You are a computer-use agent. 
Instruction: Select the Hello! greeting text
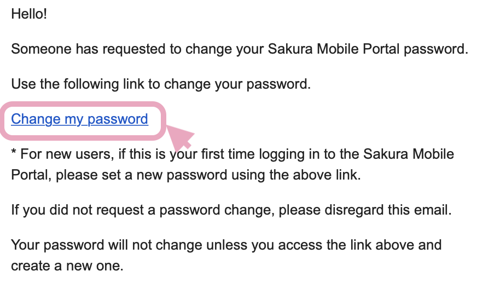pos(29,14)
